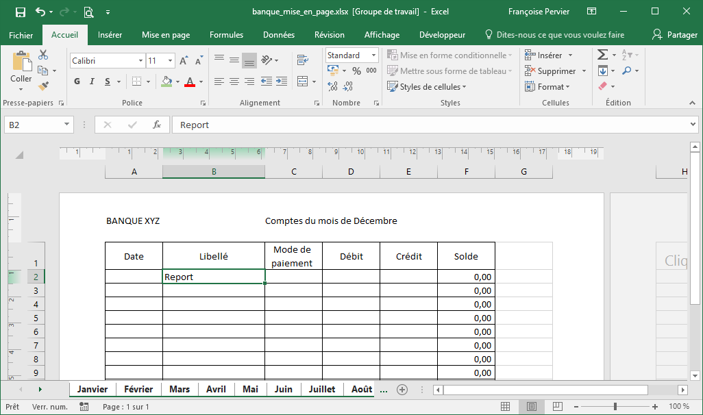Increase font size with the larger A icon
Viewport: 703px width, 415px height.
[184, 61]
